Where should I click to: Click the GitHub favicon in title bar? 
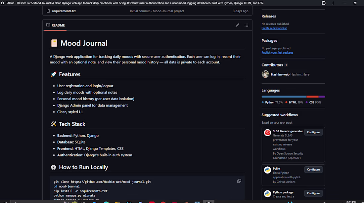tap(3, 3)
